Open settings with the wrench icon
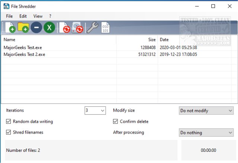 pos(92,28)
